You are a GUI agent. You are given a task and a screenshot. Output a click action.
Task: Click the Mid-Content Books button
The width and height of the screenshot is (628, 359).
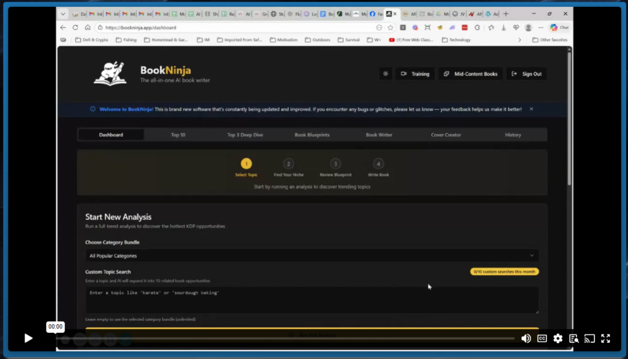pos(470,74)
